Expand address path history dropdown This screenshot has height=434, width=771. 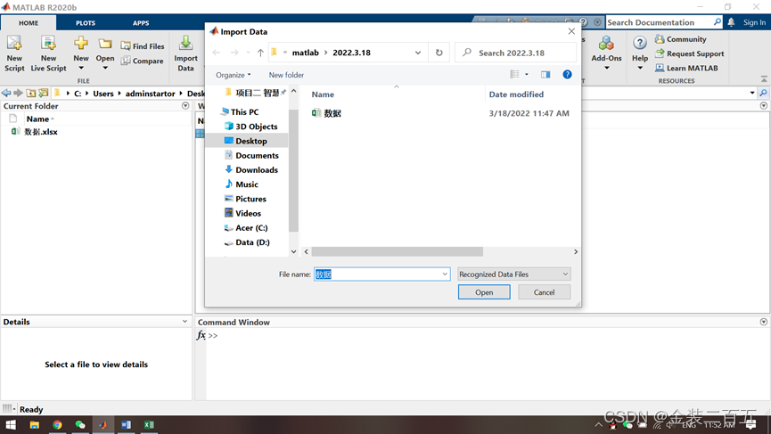tap(418, 53)
